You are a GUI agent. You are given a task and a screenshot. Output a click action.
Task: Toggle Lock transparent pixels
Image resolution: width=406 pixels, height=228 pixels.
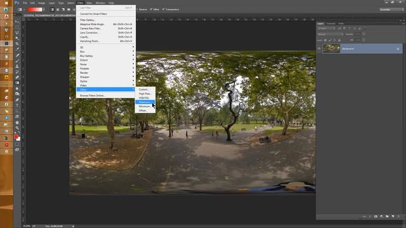pos(325,40)
